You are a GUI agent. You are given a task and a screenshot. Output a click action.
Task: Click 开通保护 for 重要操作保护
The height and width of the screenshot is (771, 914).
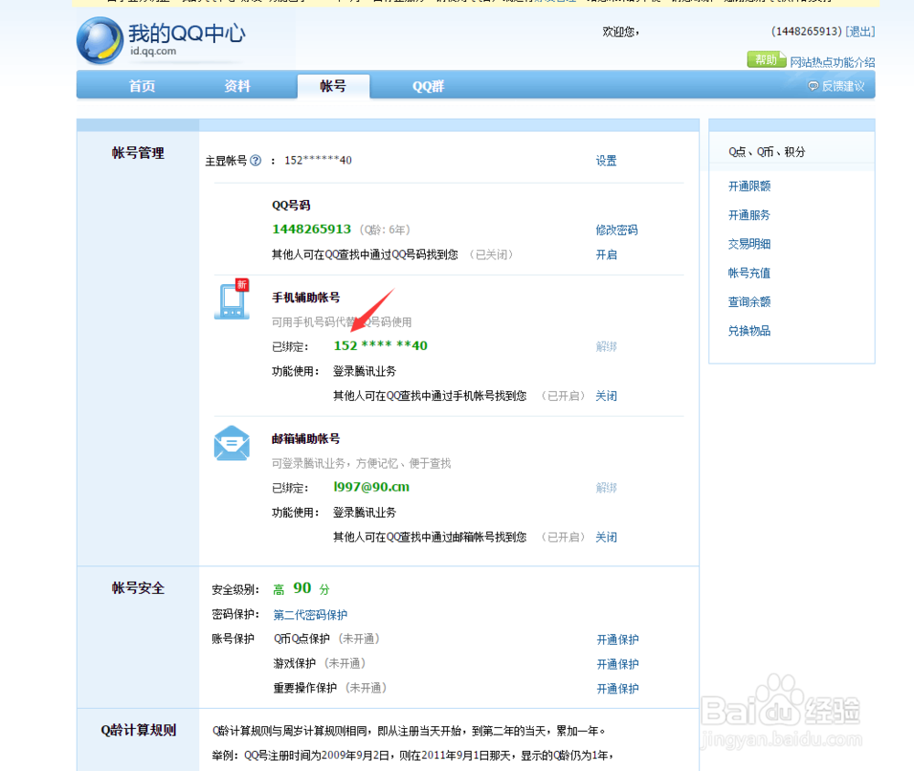(x=617, y=689)
